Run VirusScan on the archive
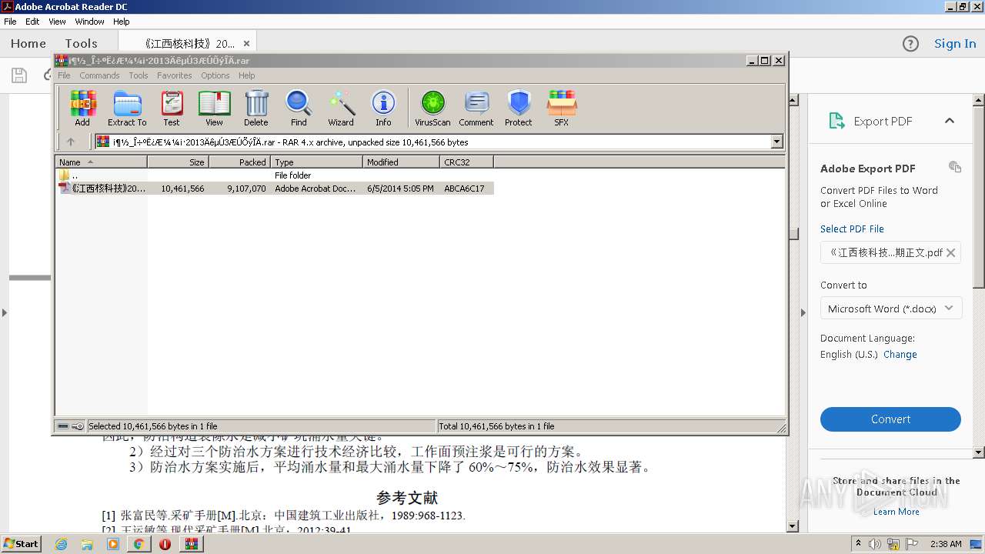 [x=432, y=108]
